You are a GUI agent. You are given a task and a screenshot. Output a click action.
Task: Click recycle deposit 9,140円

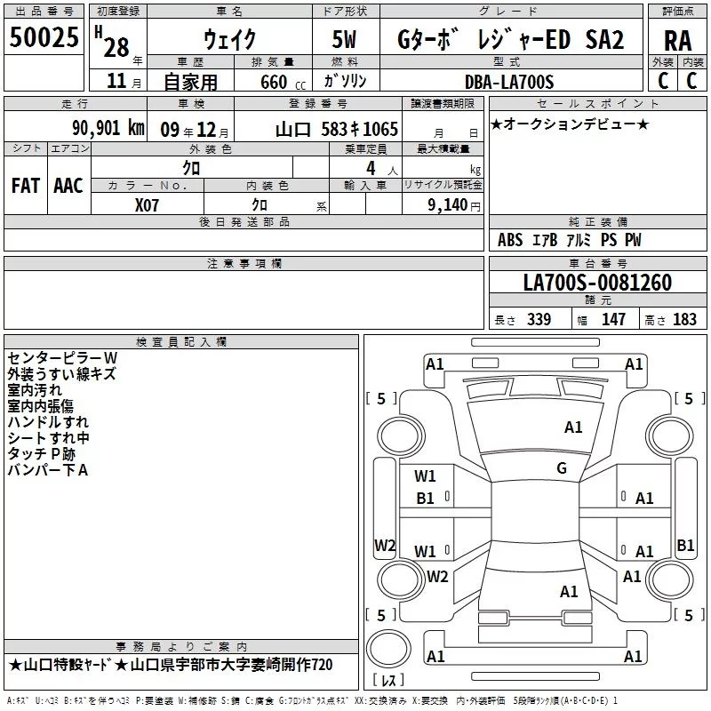point(454,205)
